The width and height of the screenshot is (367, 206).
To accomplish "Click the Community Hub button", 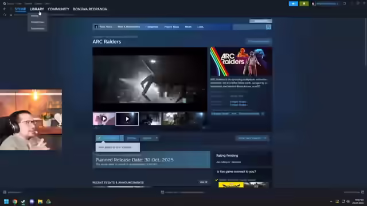I will click(x=259, y=42).
